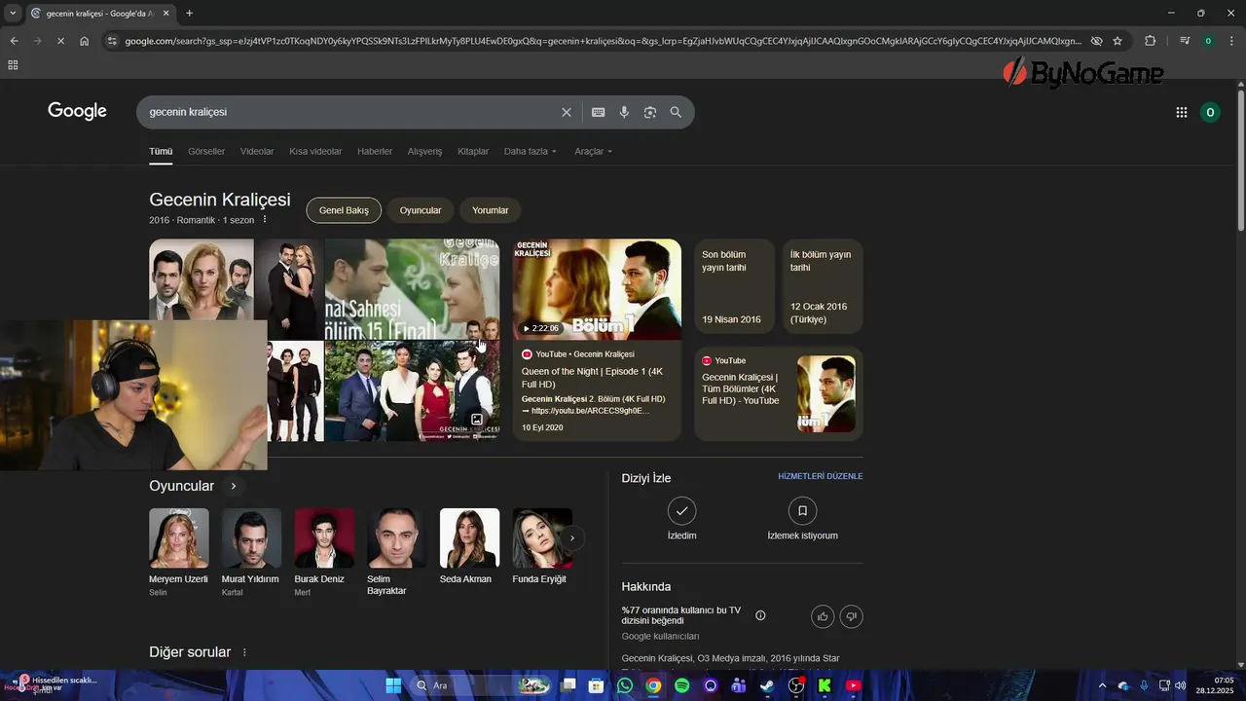Open the Windows Start menu
Screen dimensions: 1246x701
click(393, 685)
